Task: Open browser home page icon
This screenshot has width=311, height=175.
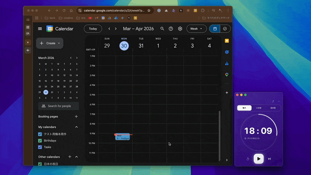Action: pyautogui.click(x=71, y=10)
